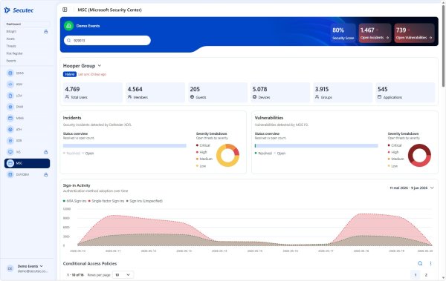Screen dimensions: 446x281
Task: Click the Hybrid badge
Action: coord(70,74)
